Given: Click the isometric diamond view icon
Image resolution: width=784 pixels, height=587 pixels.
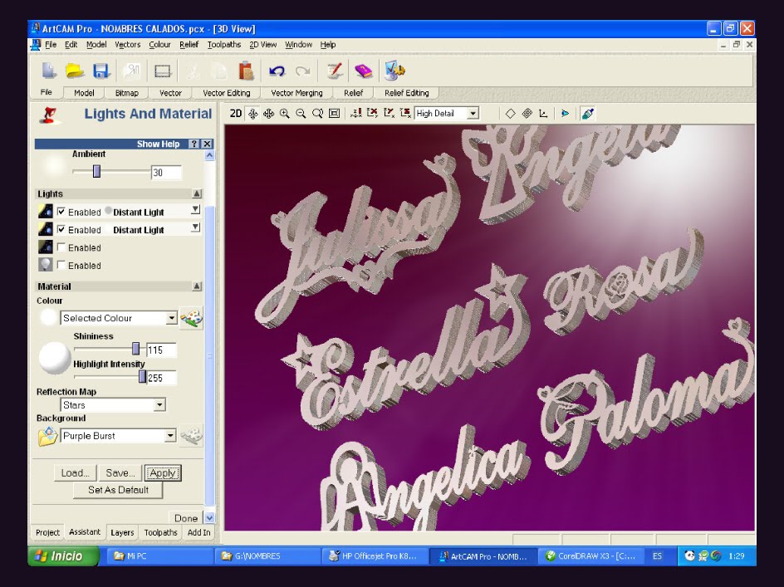Looking at the screenshot, I should [510, 114].
